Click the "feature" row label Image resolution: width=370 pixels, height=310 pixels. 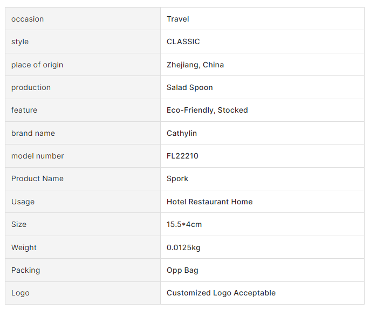24,110
